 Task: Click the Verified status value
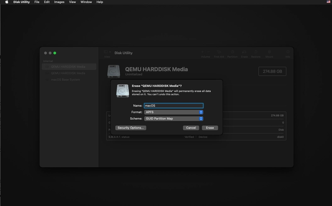[189, 137]
